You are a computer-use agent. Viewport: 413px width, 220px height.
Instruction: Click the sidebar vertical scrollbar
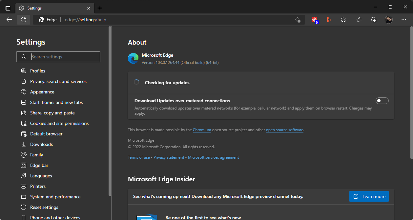110,111
